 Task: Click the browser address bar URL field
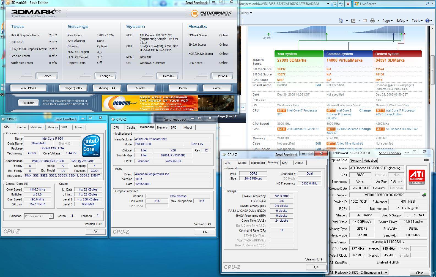pyautogui.click(x=282, y=4)
